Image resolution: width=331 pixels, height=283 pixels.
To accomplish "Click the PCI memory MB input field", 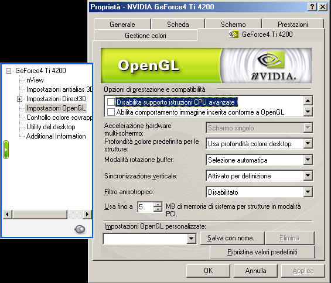I will [x=146, y=207].
